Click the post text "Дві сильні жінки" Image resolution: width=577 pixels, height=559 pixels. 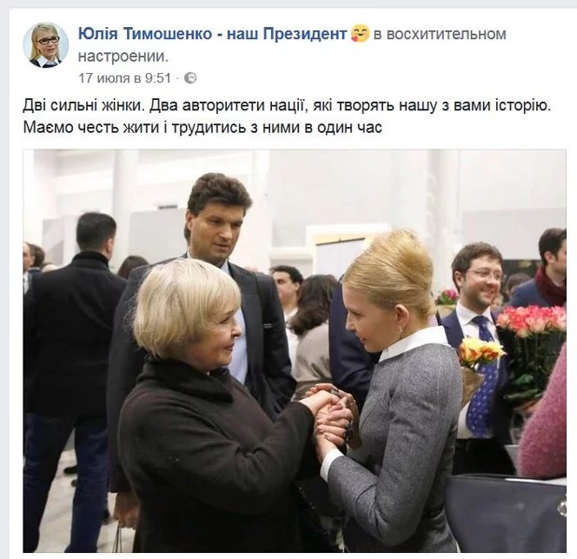[83, 105]
